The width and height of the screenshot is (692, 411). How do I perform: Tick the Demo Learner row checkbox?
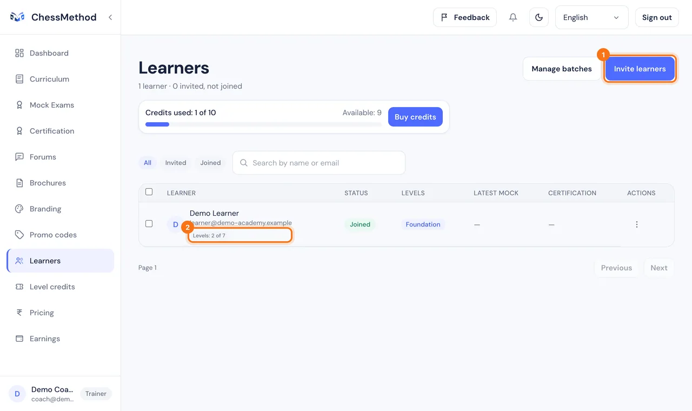[149, 223]
